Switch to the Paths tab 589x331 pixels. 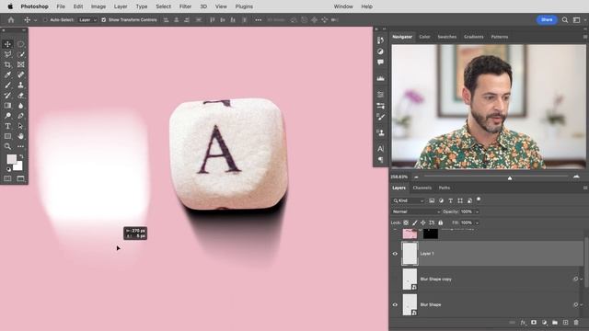[x=445, y=188]
